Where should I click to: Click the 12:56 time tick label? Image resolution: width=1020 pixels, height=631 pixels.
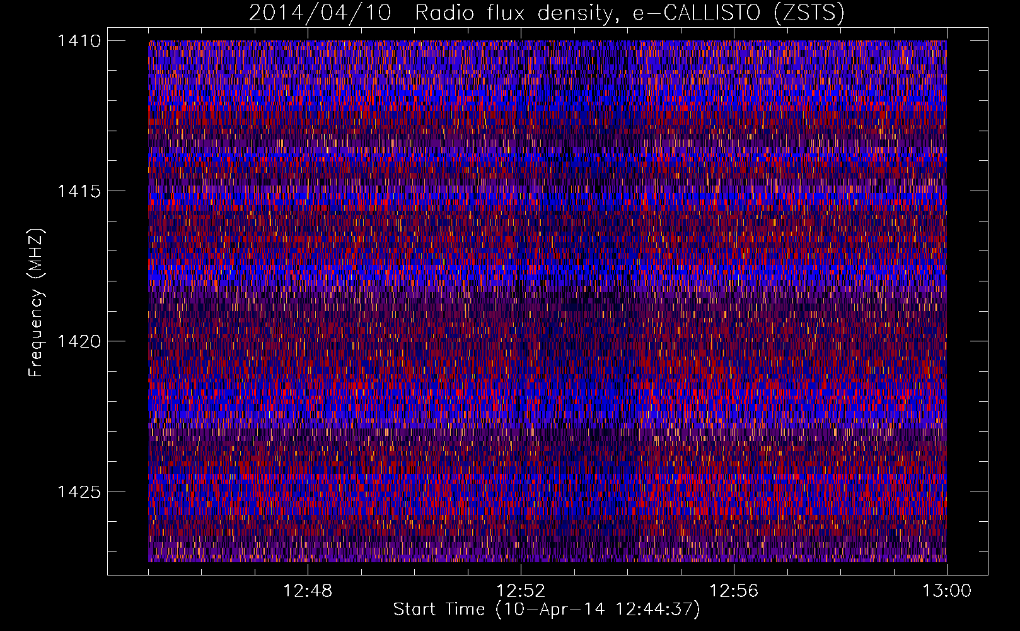coord(734,591)
